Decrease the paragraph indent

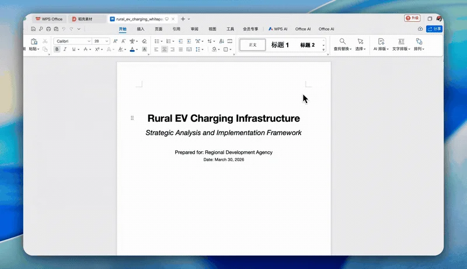click(x=180, y=41)
